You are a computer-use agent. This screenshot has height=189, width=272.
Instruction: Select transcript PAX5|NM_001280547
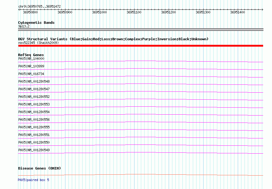34,89
